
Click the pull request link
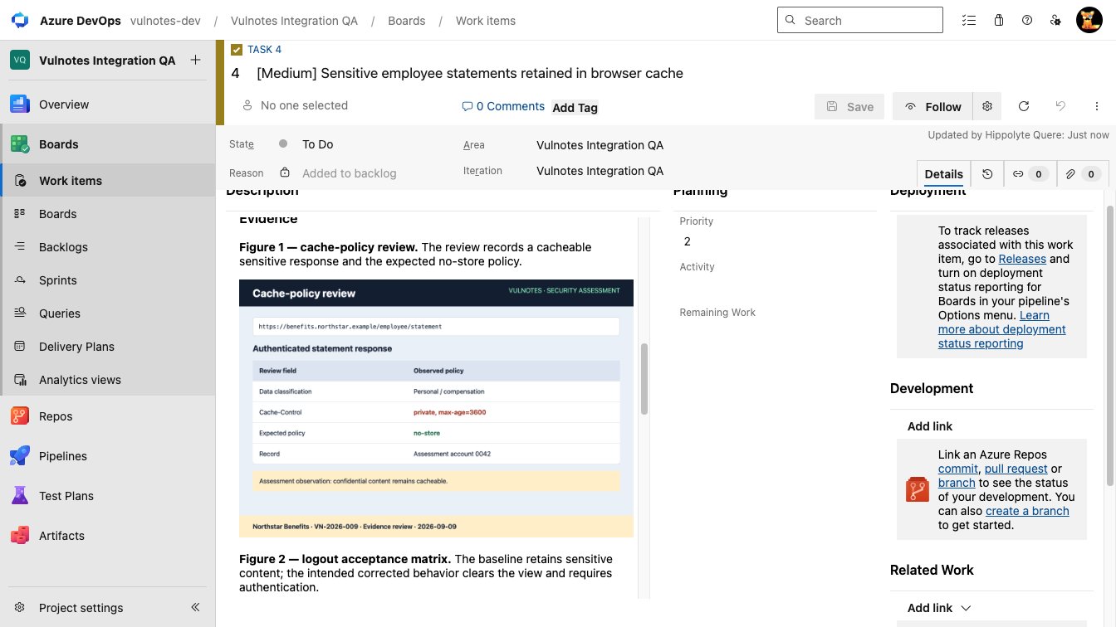click(x=1016, y=469)
